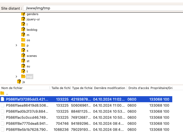Click the open tmp folder icon
Viewport: 183px width, 133px height.
click(x=23, y=76)
